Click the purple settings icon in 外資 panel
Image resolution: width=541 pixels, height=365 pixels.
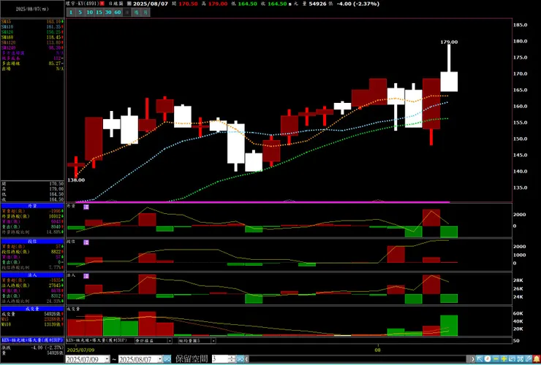(x=86, y=207)
